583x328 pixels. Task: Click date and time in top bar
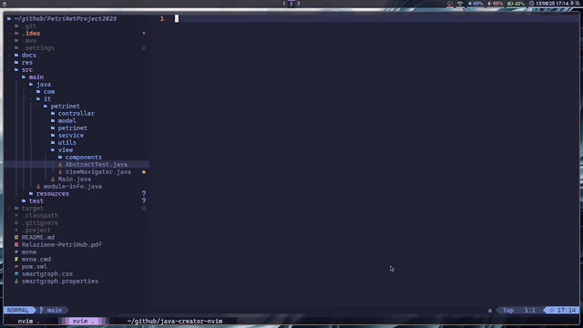pos(548,4)
